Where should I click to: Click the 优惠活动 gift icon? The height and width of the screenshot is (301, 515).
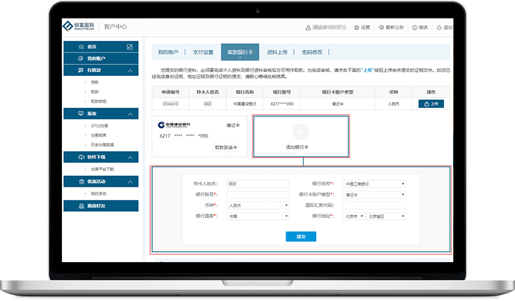click(81, 181)
